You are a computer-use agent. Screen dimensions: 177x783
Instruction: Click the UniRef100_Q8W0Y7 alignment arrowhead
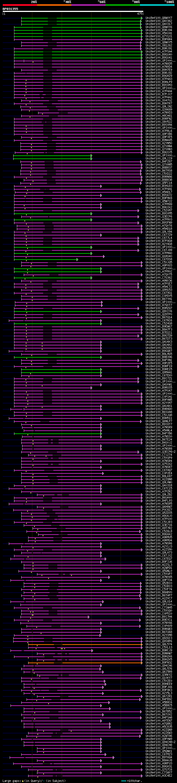pos(141,18)
